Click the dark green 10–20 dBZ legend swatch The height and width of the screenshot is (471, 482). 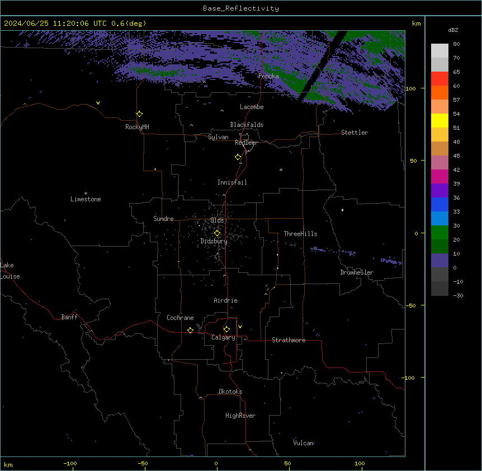(440, 247)
